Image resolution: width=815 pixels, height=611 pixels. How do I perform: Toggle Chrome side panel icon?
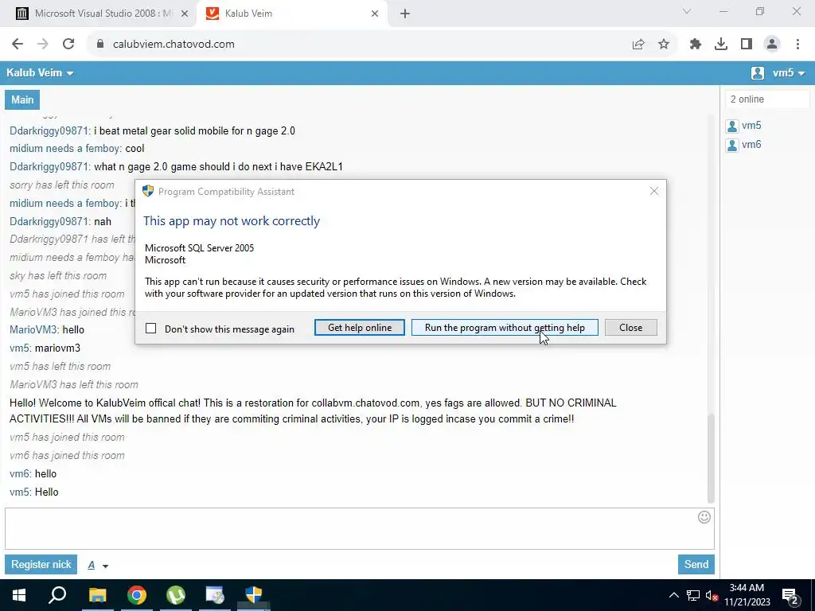tap(747, 45)
